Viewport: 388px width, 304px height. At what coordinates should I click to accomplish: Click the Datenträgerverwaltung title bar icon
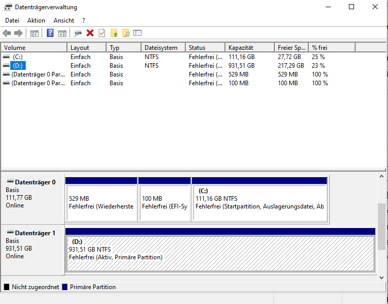pyautogui.click(x=8, y=7)
